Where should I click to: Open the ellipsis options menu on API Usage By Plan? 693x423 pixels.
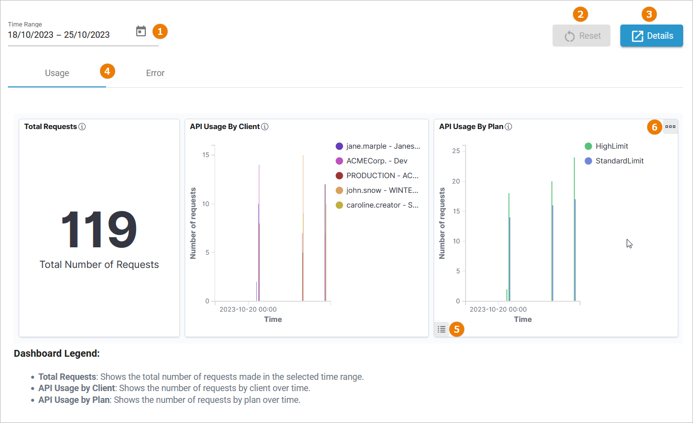click(x=671, y=127)
